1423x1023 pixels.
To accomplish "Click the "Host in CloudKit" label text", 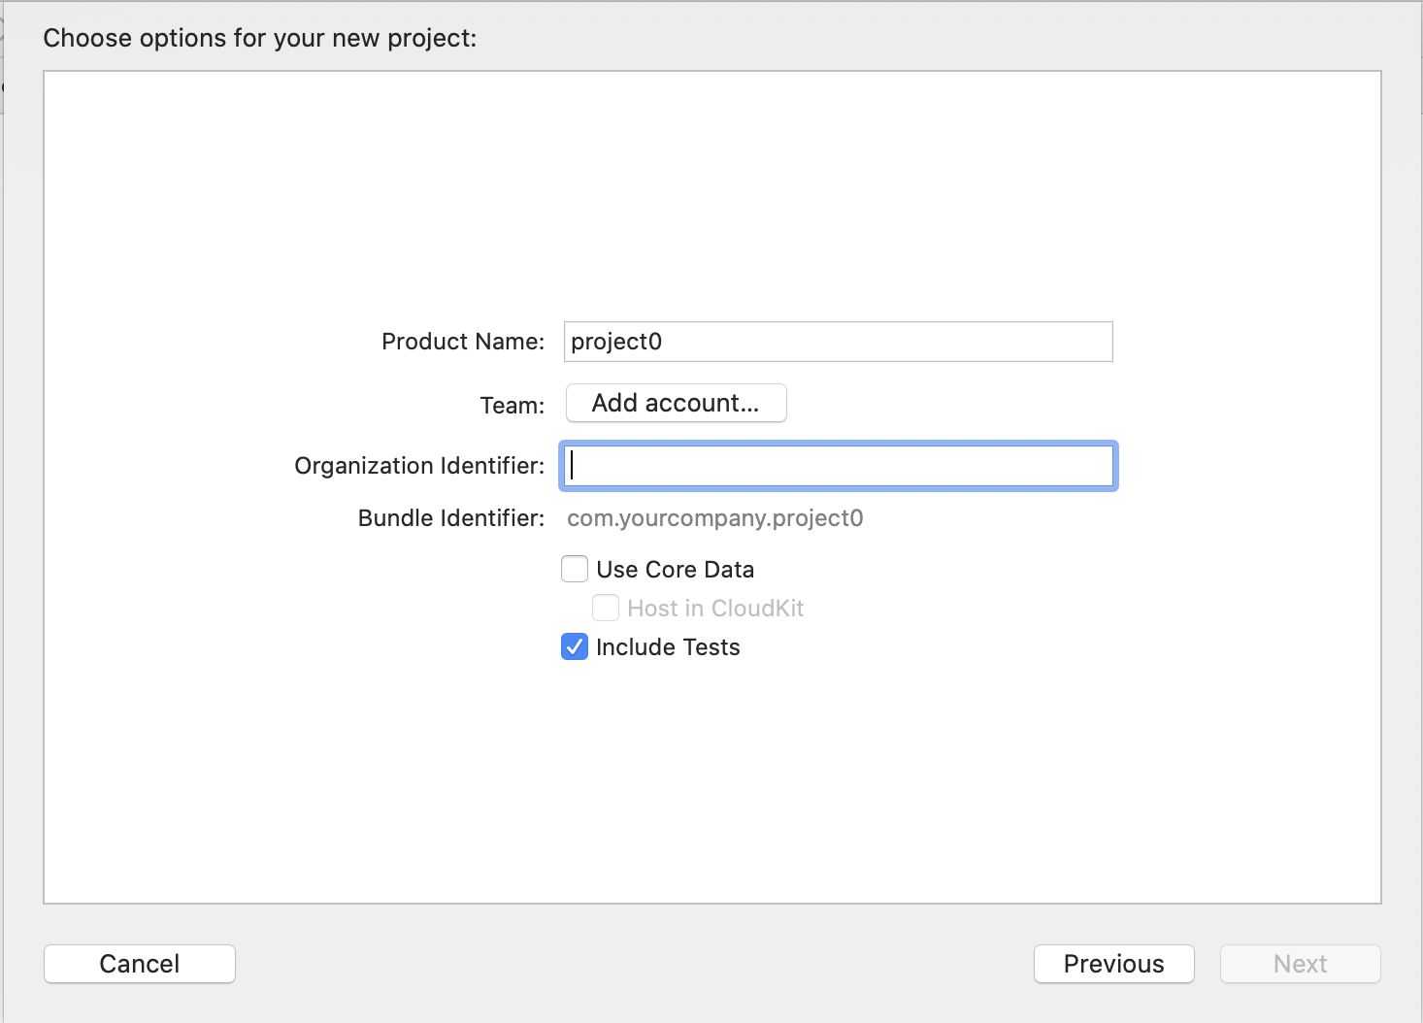I will (715, 609).
